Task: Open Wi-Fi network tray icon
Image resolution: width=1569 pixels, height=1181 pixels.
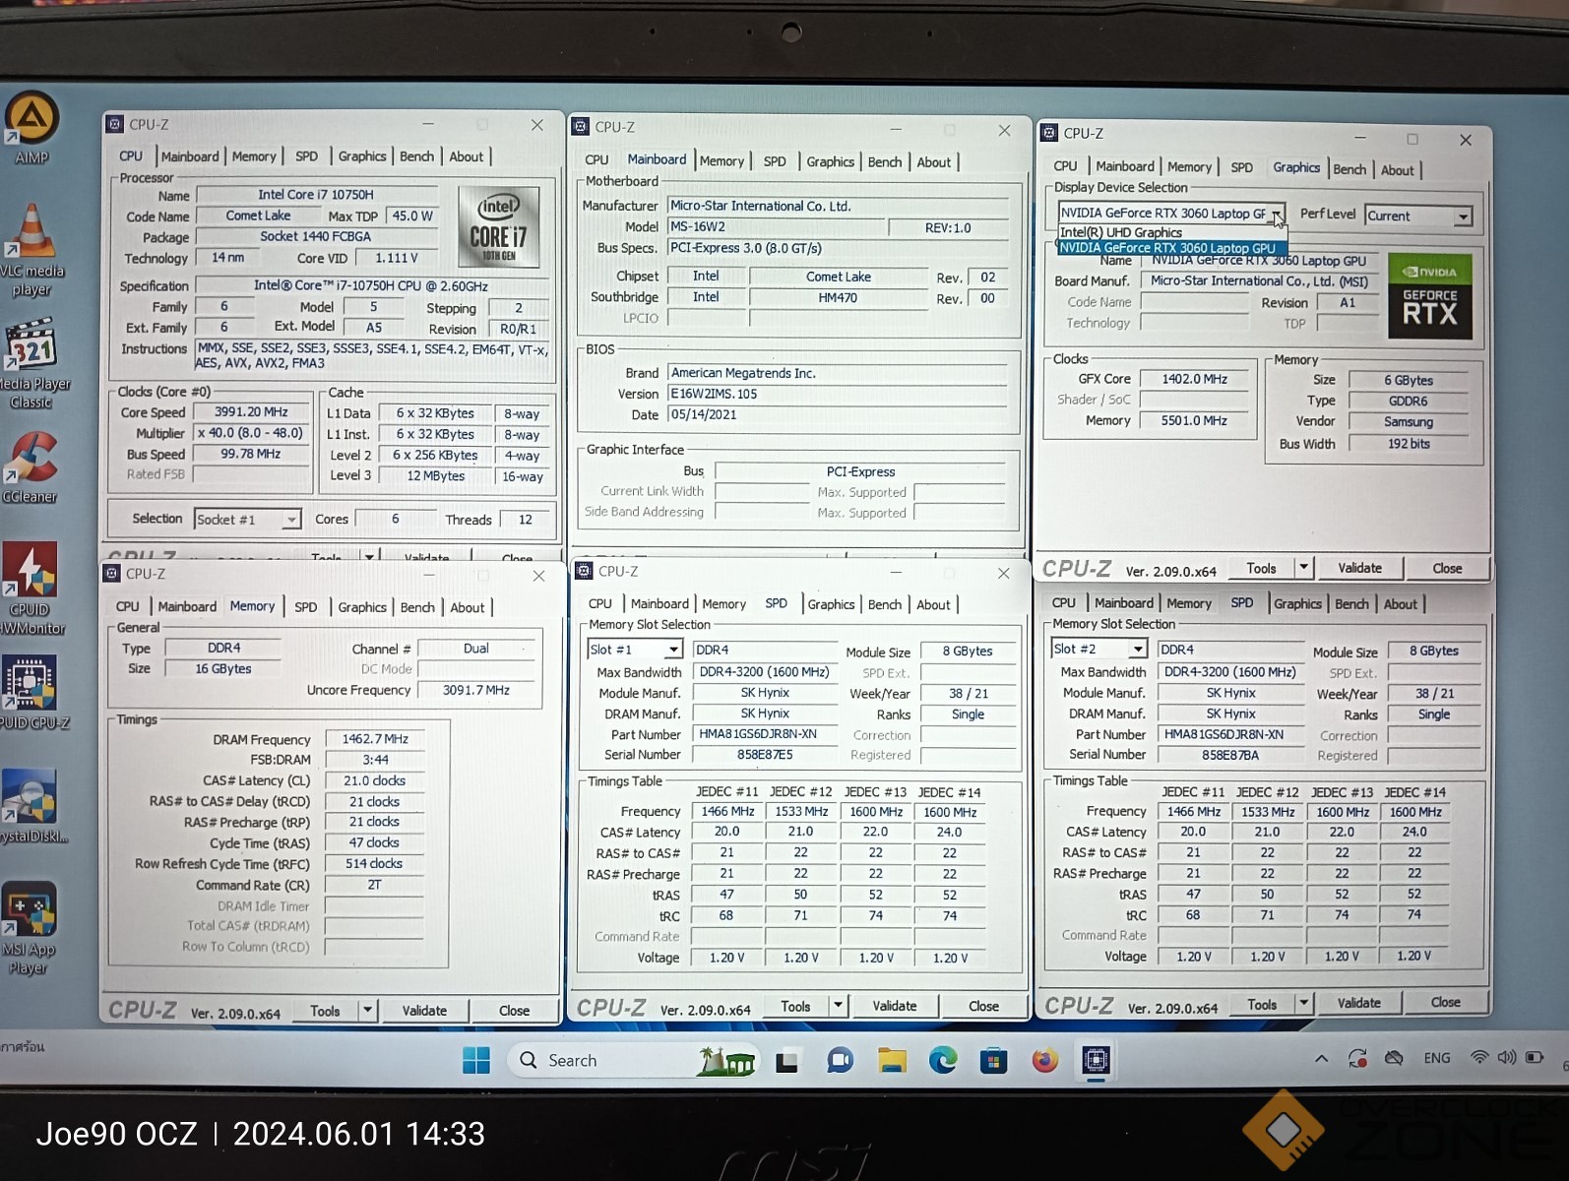Action: coord(1478,1058)
